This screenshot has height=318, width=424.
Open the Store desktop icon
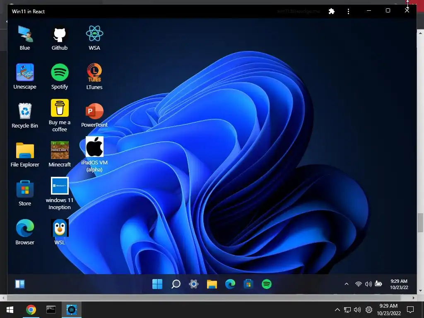pos(25,194)
